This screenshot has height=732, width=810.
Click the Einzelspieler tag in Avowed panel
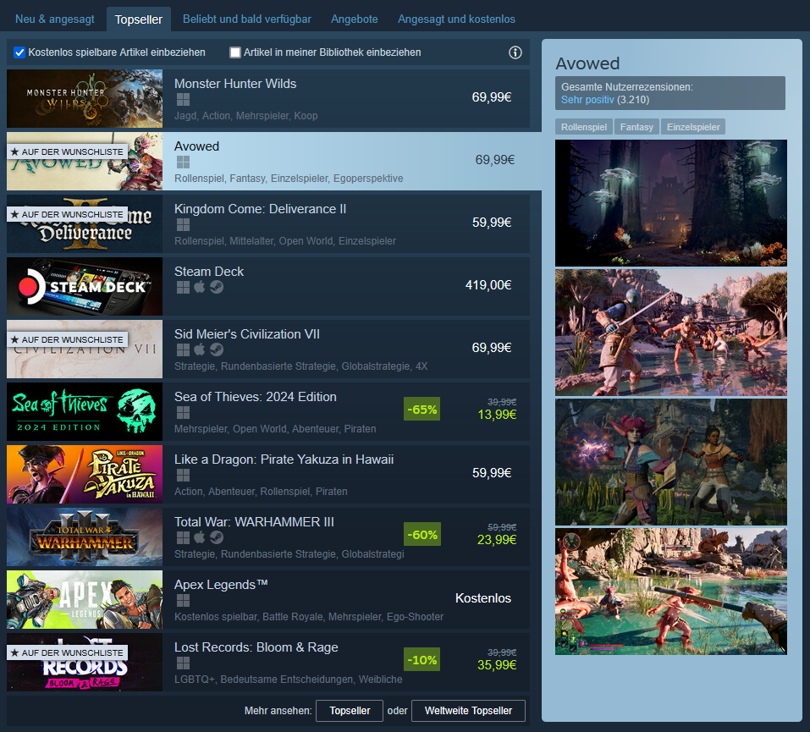click(x=692, y=127)
